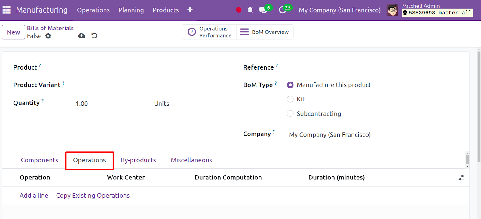
Task: Open the Miscellaneous tab
Action: [191, 160]
